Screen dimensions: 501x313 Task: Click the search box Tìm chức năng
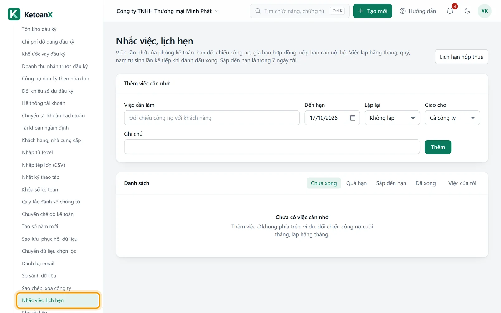[300, 11]
